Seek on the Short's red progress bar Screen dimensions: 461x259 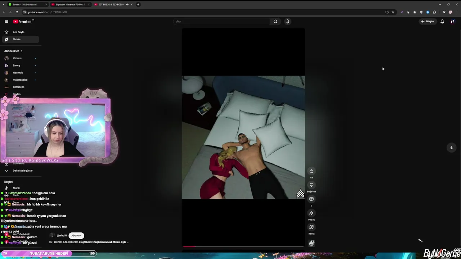click(243, 246)
